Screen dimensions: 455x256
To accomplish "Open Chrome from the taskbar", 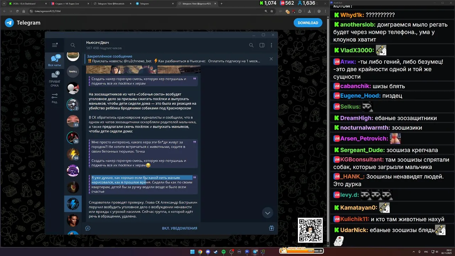I will [200, 252].
